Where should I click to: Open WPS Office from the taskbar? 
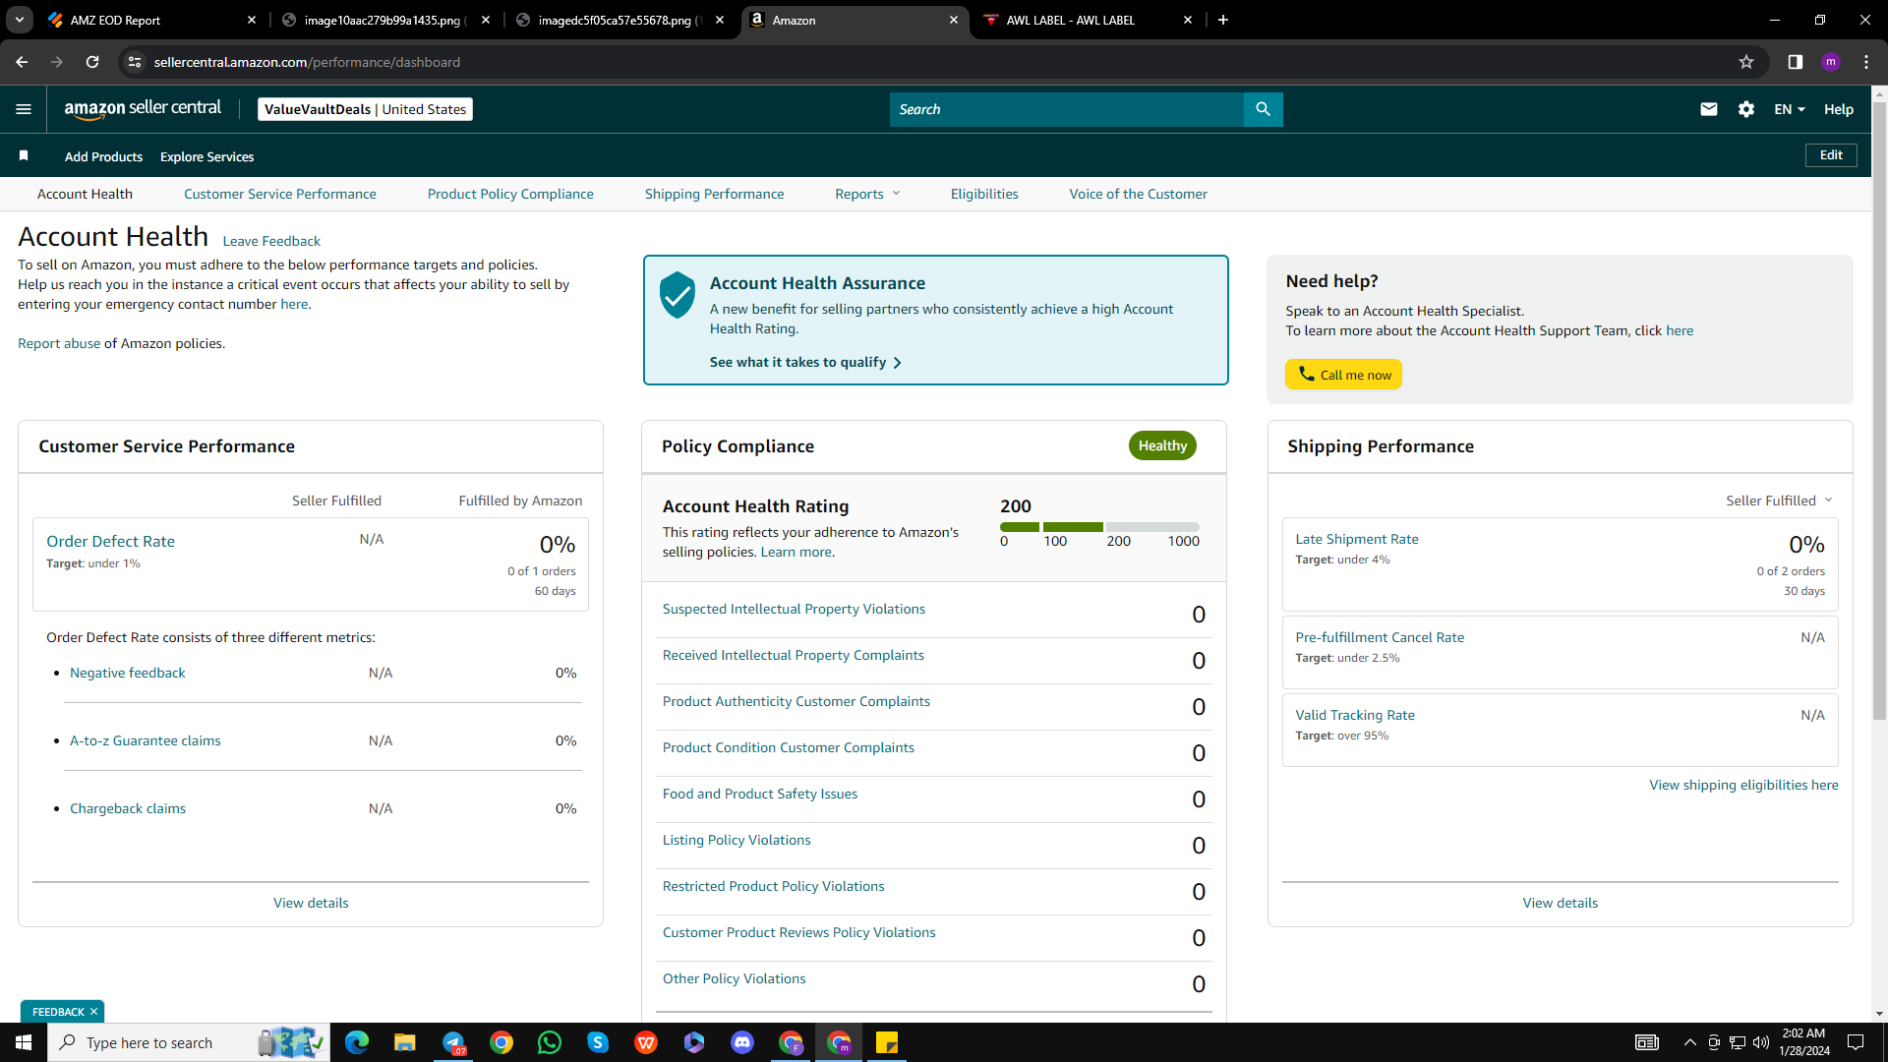[646, 1042]
